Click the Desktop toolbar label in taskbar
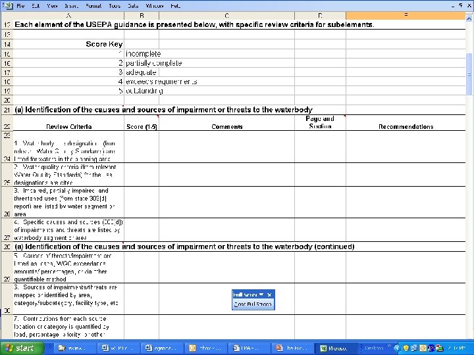Screen dimensions: 474x355 tap(374, 348)
